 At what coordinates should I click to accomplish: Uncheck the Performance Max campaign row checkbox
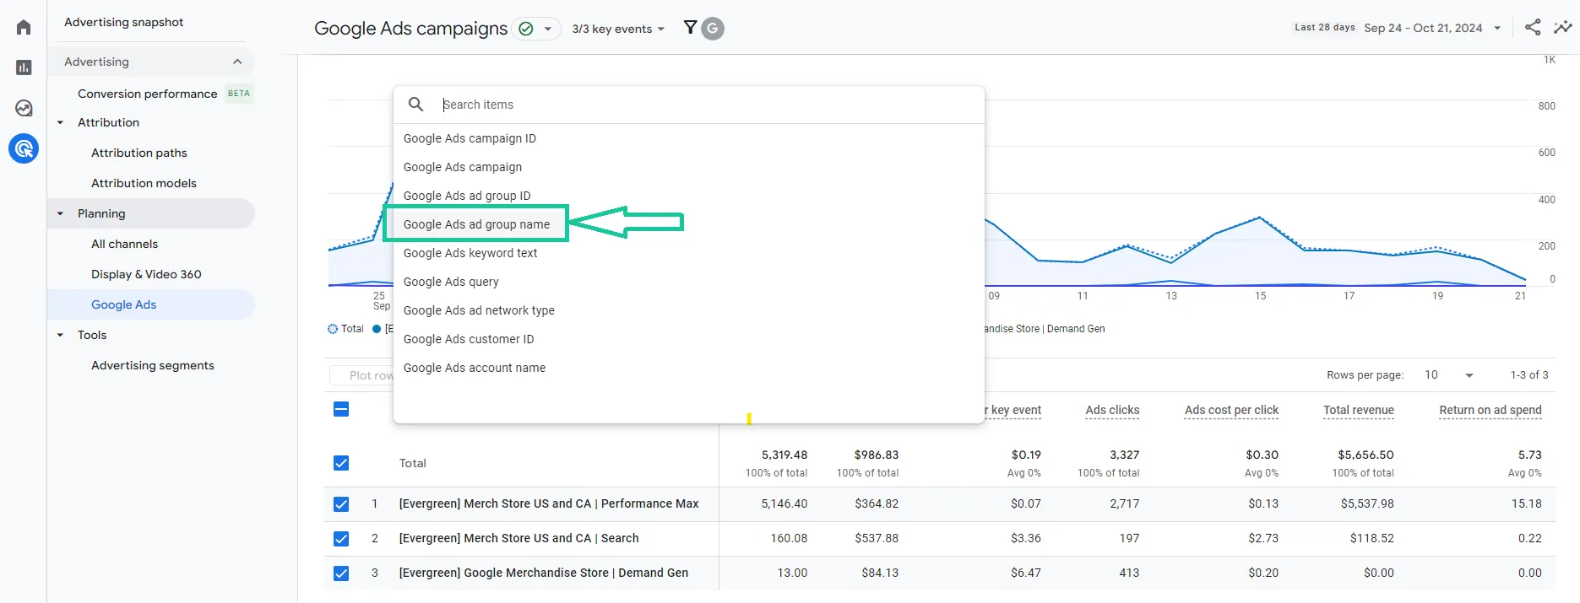(x=341, y=504)
